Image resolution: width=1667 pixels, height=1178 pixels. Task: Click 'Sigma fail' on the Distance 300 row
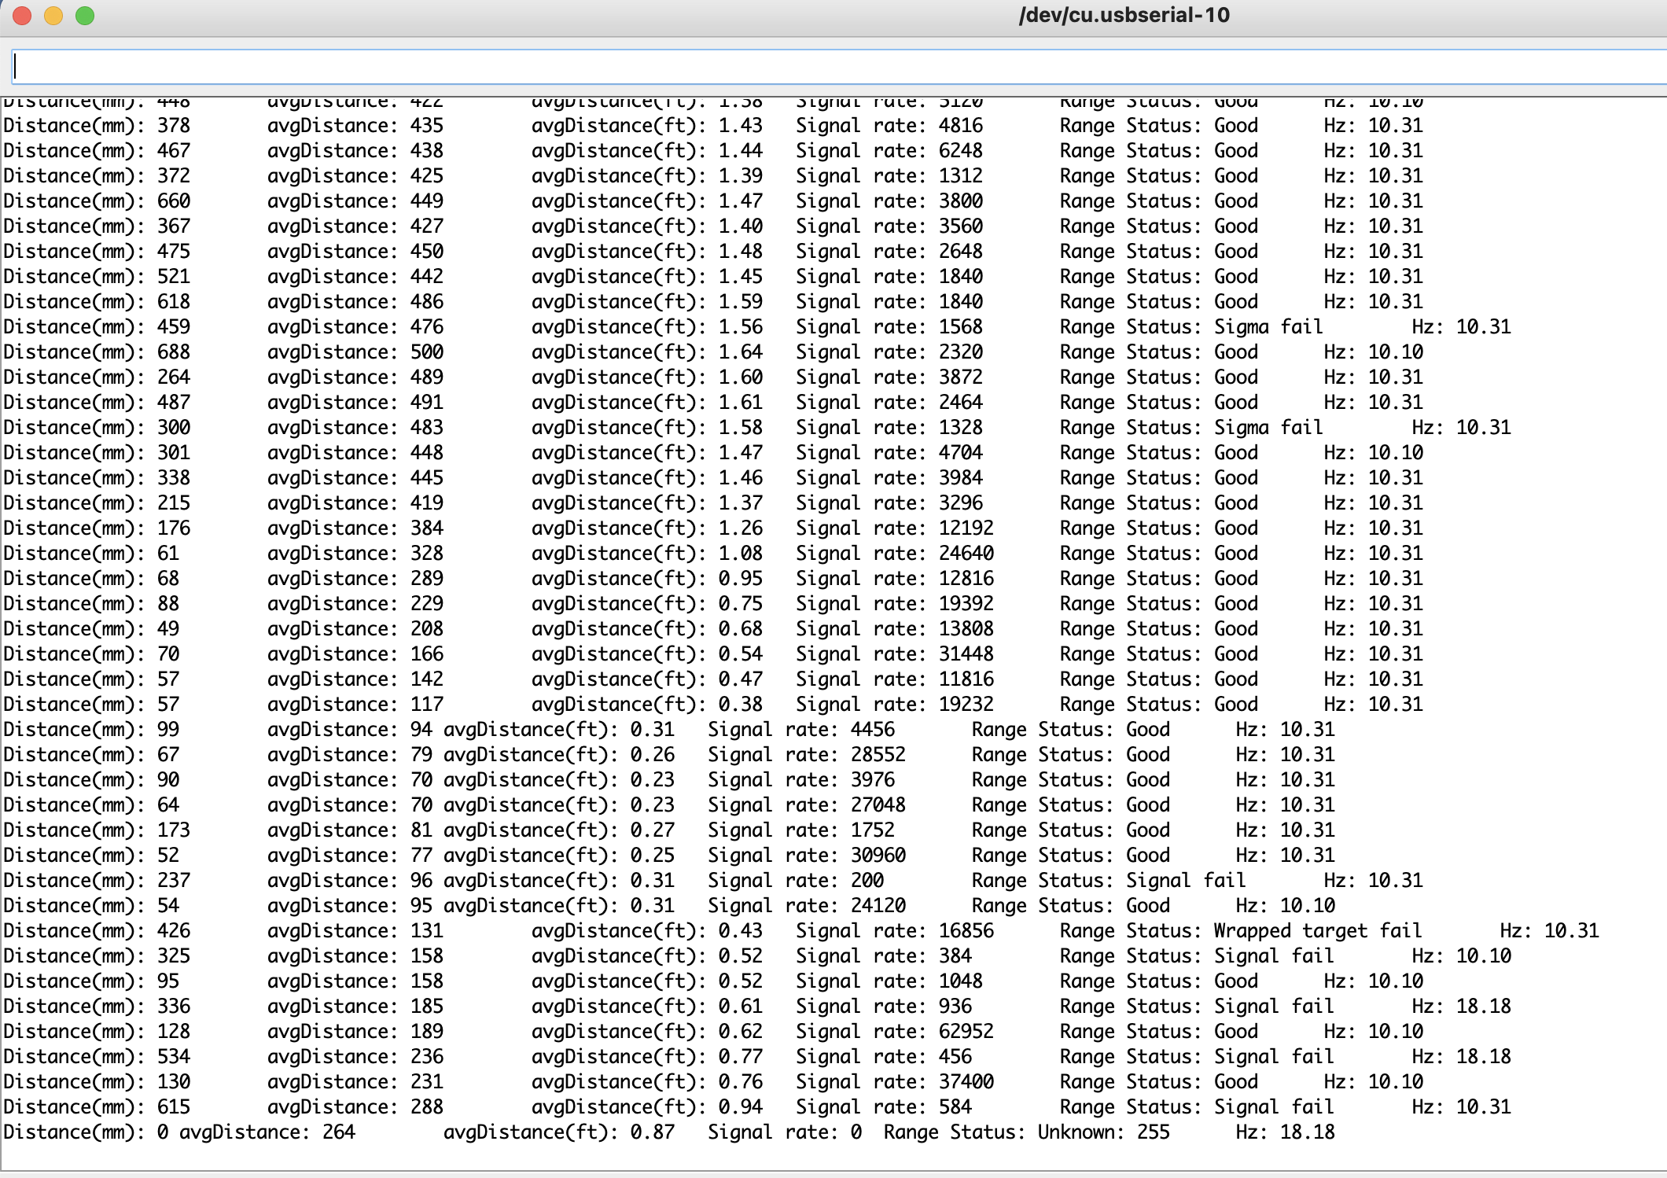coord(1268,428)
